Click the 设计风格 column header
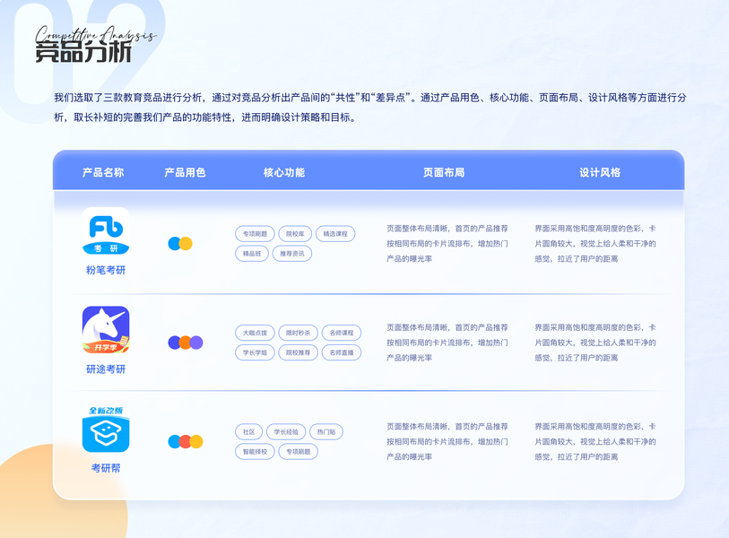The image size is (729, 538). tap(600, 172)
